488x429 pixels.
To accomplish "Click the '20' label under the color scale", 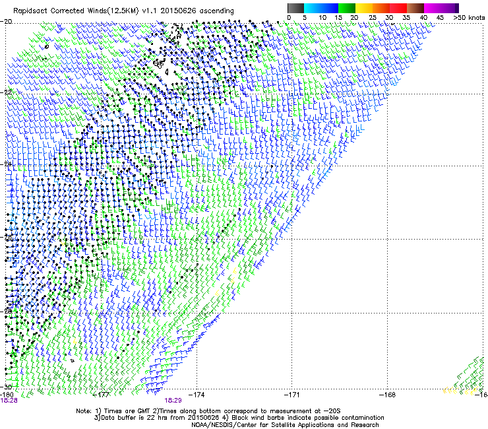I will [x=354, y=18].
